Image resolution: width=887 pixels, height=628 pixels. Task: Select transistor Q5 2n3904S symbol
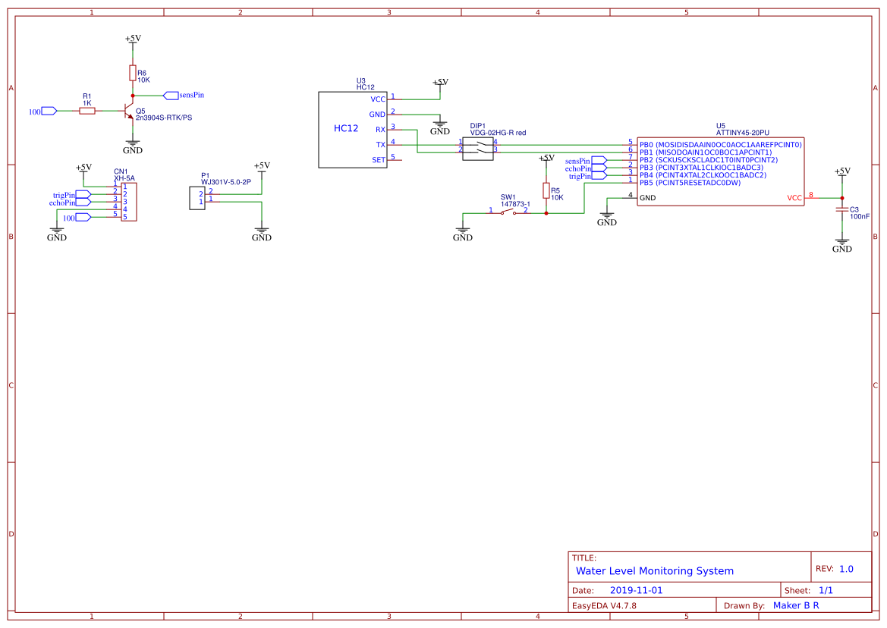tap(130, 111)
